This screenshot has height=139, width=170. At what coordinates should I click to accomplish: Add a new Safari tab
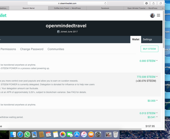pyautogui.click(x=163, y=8)
